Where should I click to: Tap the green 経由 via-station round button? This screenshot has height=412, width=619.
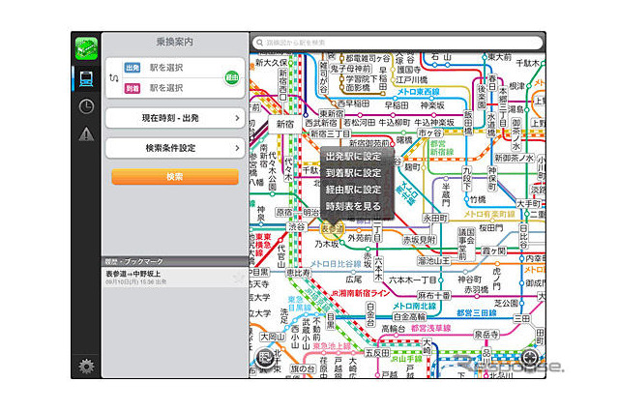(232, 77)
